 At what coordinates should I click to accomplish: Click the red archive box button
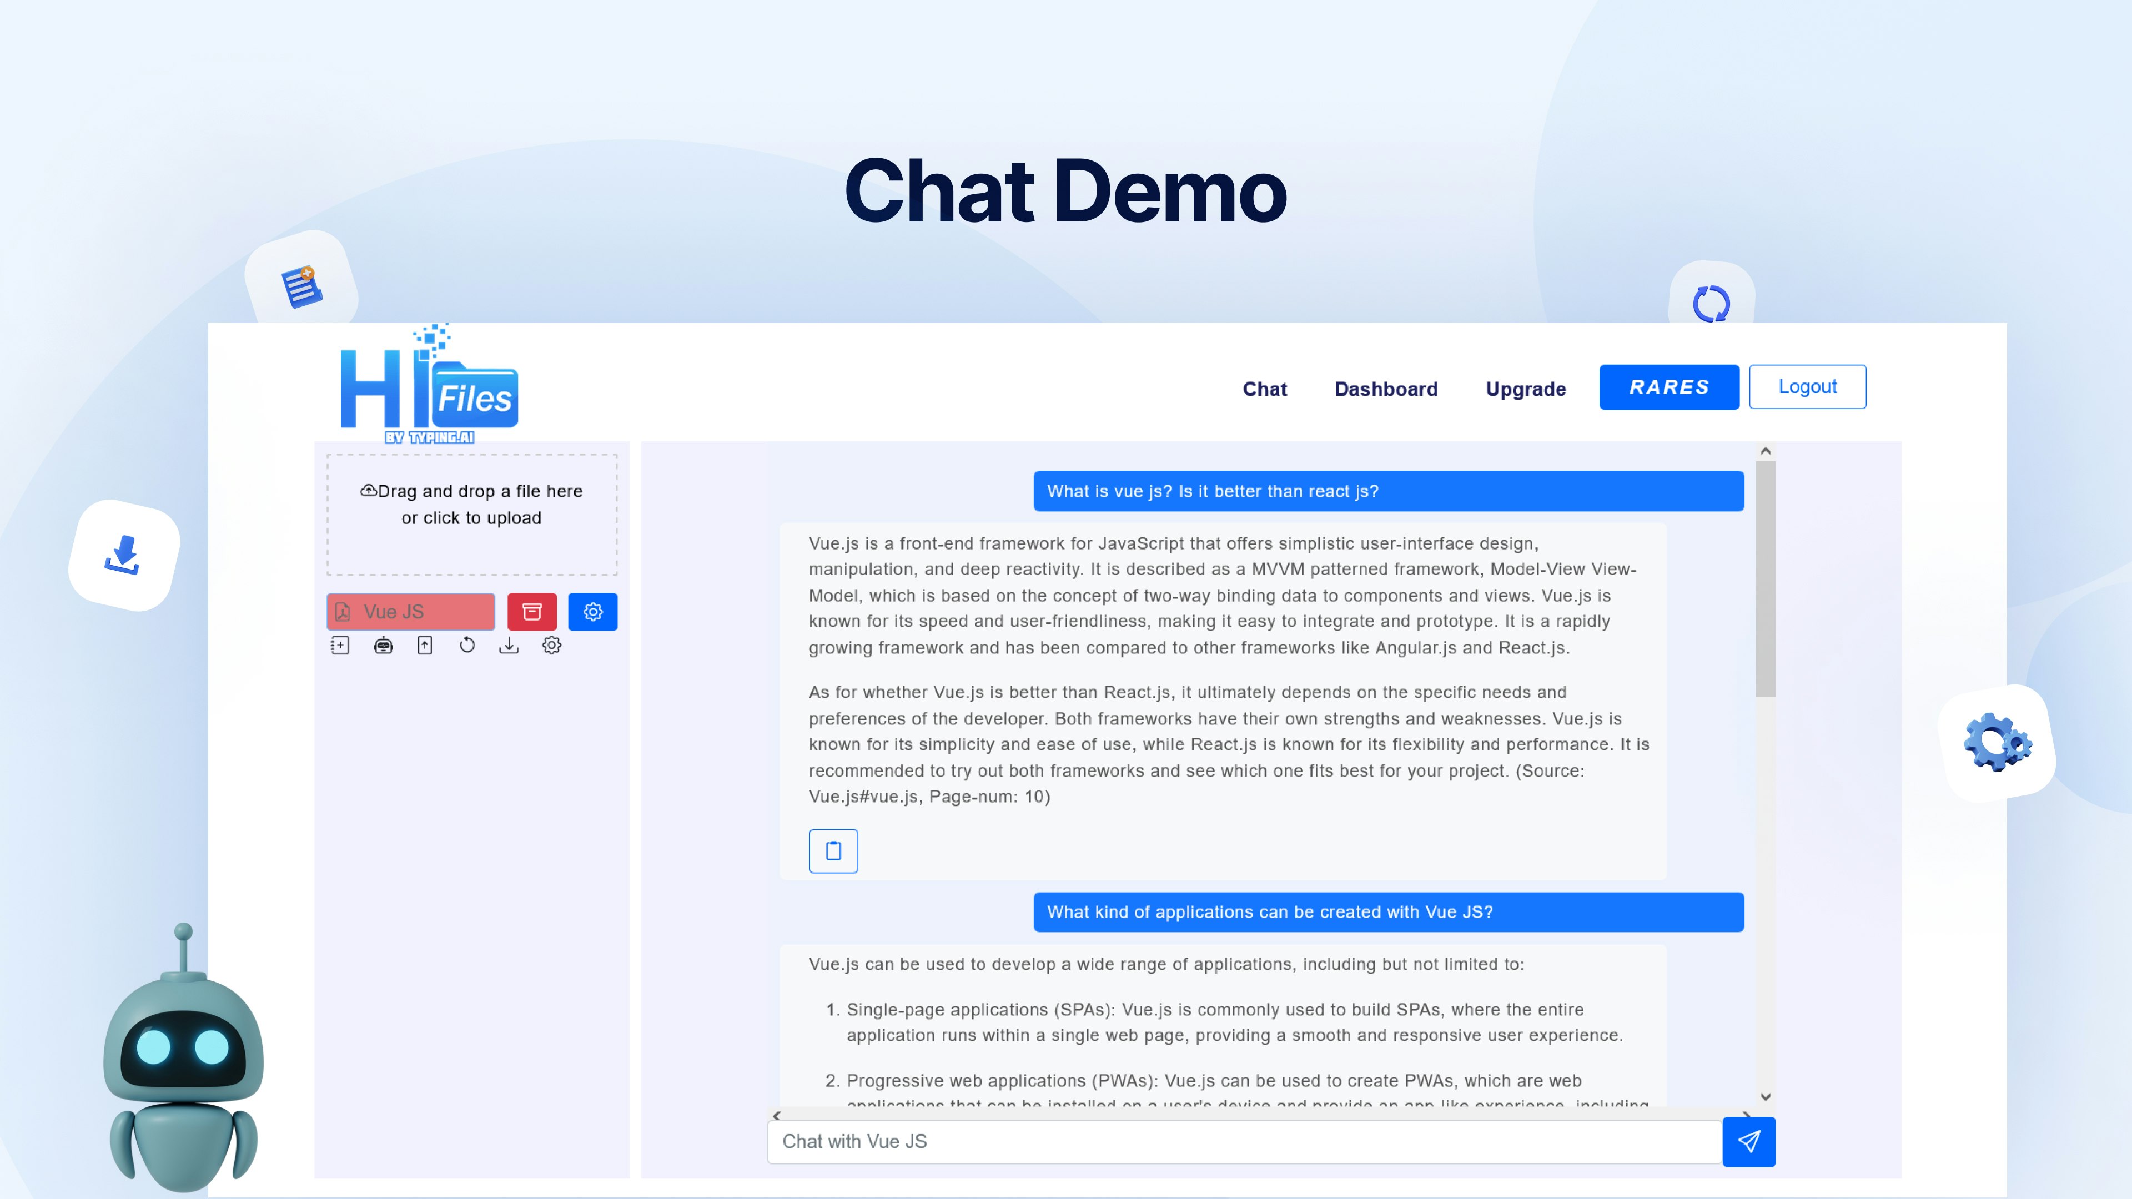coord(531,612)
